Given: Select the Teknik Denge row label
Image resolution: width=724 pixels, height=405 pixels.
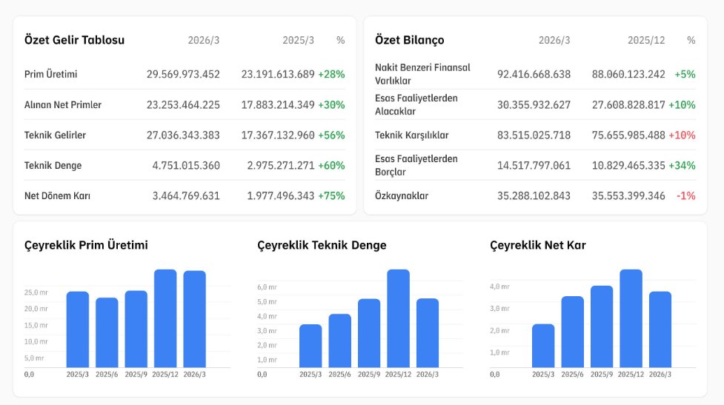Looking at the screenshot, I should pos(53,166).
